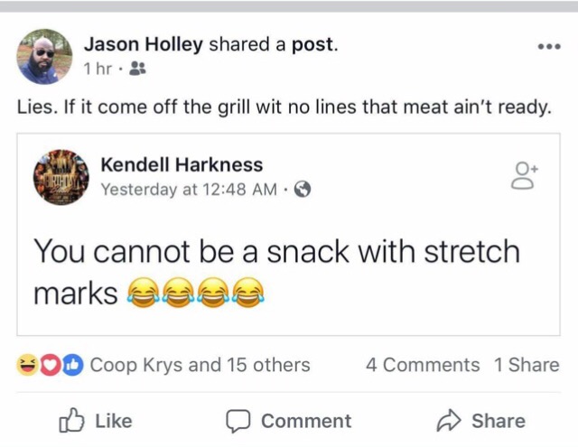The height and width of the screenshot is (447, 578).
Task: Click the blue Like reaction icon
Action: click(72, 365)
